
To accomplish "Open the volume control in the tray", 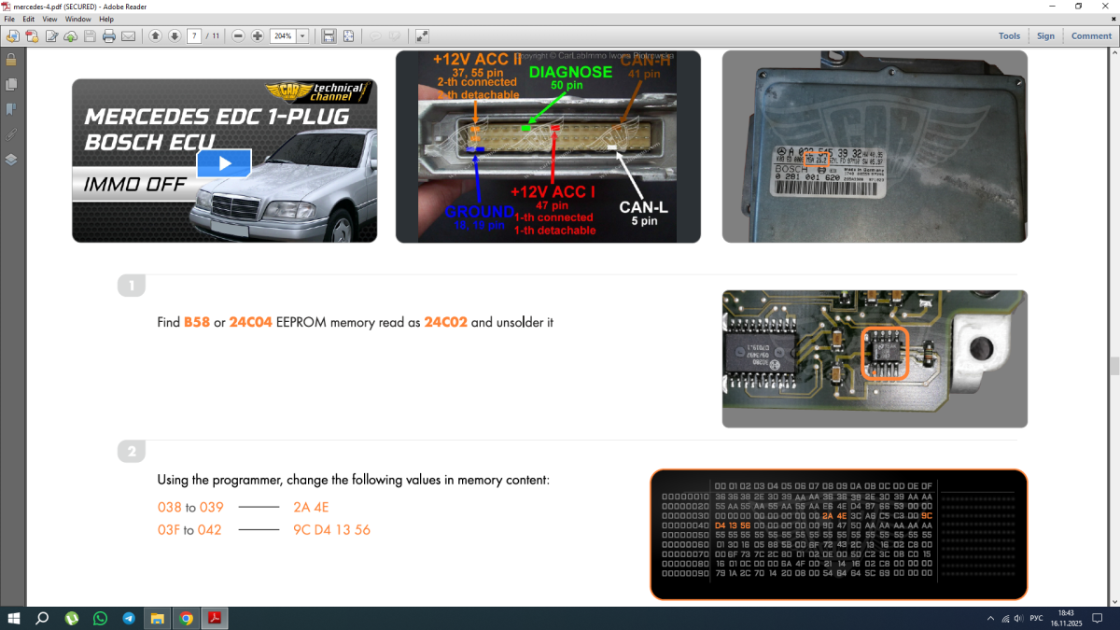I will click(1021, 618).
